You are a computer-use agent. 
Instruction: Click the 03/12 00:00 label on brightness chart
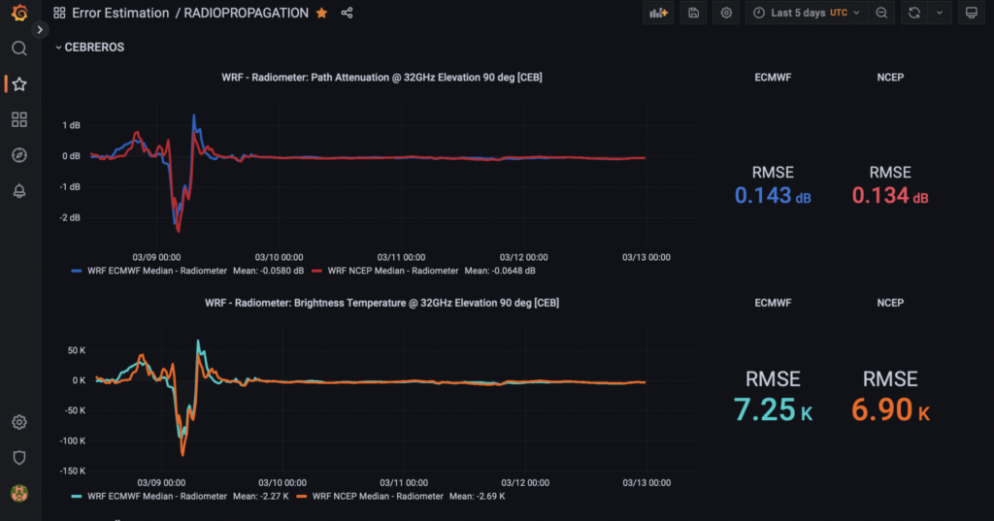click(x=525, y=483)
